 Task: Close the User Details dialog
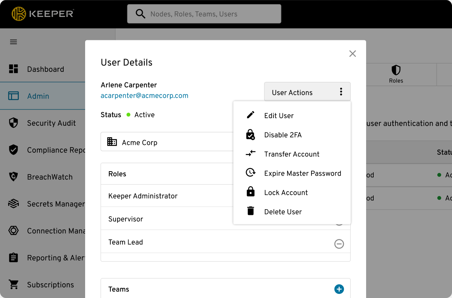(353, 54)
